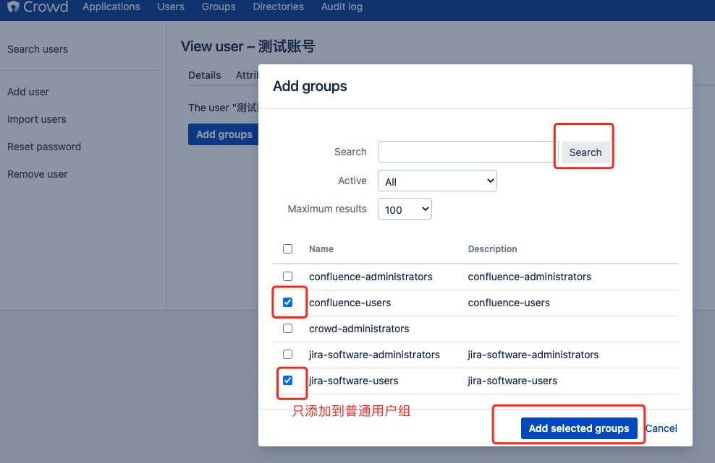
Task: Open the Audit log menu
Action: click(x=342, y=7)
